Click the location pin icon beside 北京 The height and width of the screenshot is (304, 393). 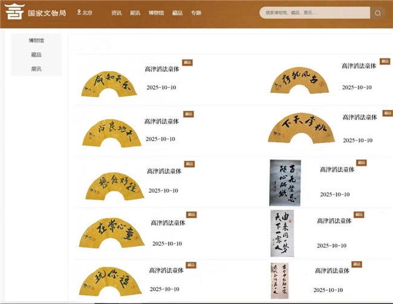coord(79,13)
